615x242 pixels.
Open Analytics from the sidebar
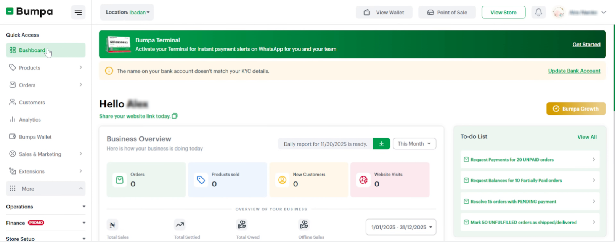click(30, 120)
